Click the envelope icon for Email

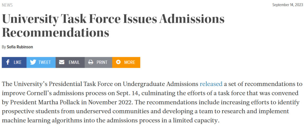point(62,62)
